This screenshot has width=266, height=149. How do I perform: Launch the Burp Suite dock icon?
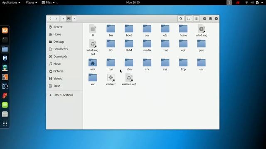point(5,77)
